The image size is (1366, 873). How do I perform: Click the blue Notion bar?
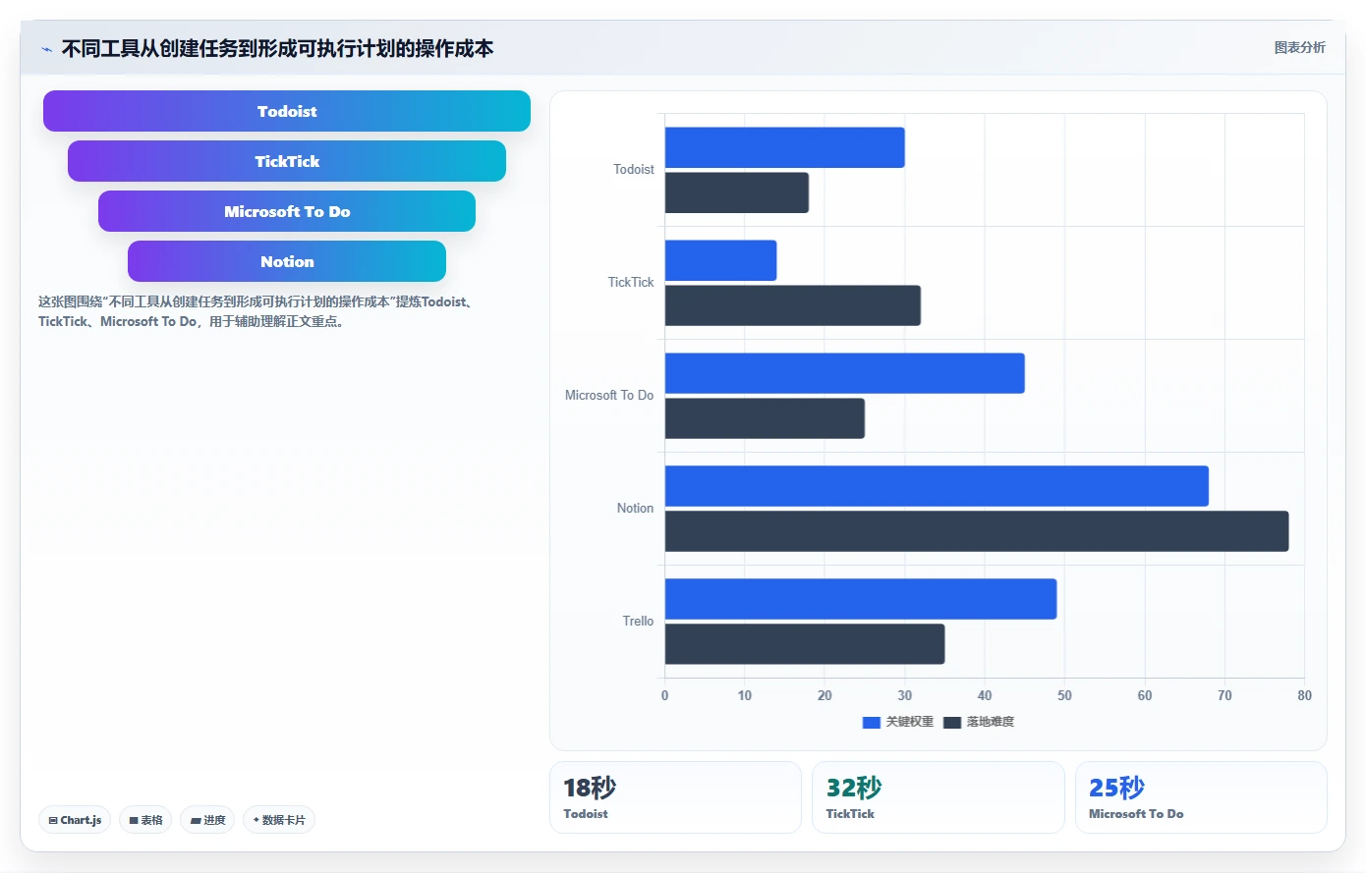coord(937,486)
